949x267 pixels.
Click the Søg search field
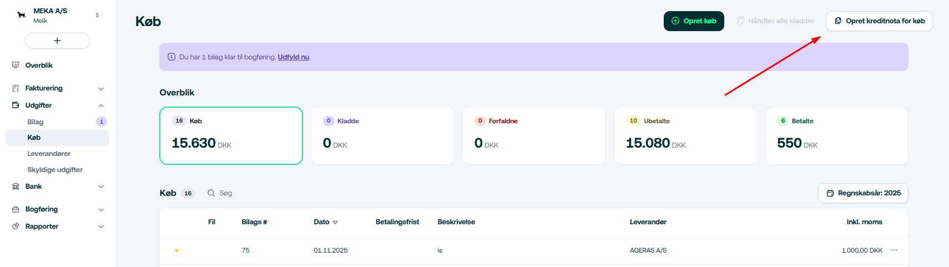pos(226,193)
